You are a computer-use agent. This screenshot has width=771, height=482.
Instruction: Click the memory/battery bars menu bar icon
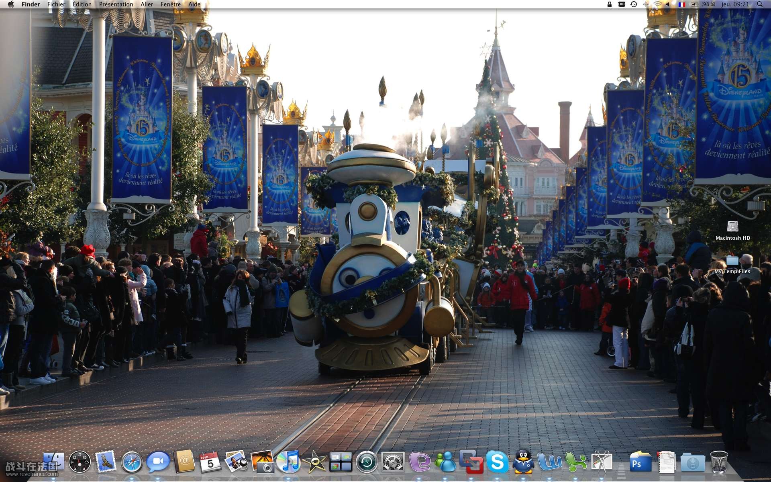point(621,4)
